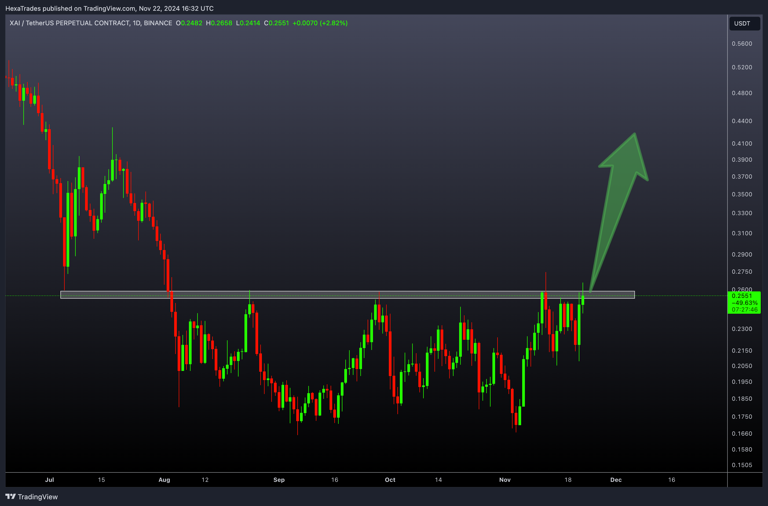Click the Nov label on time axis
Screen dimensions: 768x506
click(x=505, y=480)
